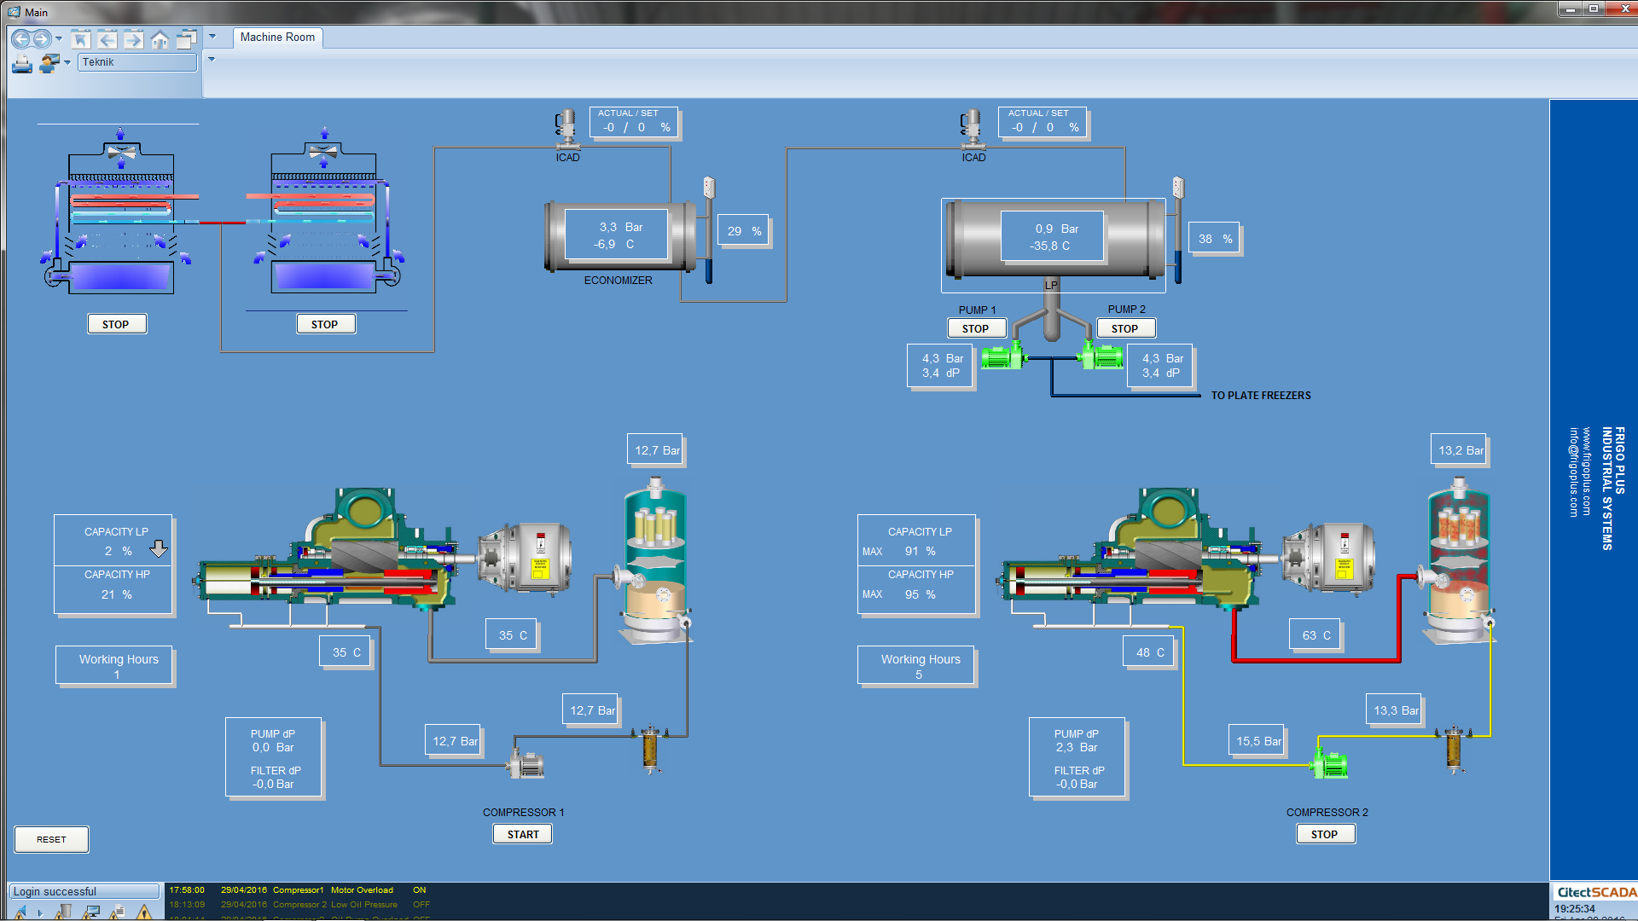Open the Main window system menu icon
This screenshot has width=1638, height=921.
click(x=14, y=12)
